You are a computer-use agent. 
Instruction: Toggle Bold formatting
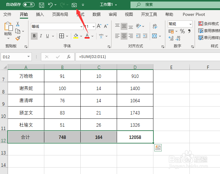(x=34, y=36)
